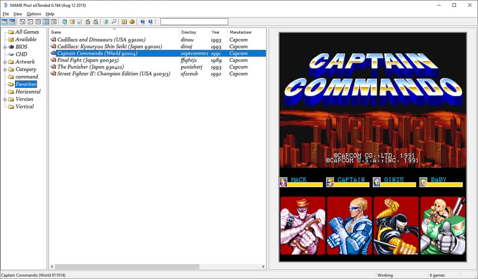The image size is (478, 279).
Task: Select "Cadillacs and Dinosaurs (USA 930201)" game
Action: click(x=101, y=40)
